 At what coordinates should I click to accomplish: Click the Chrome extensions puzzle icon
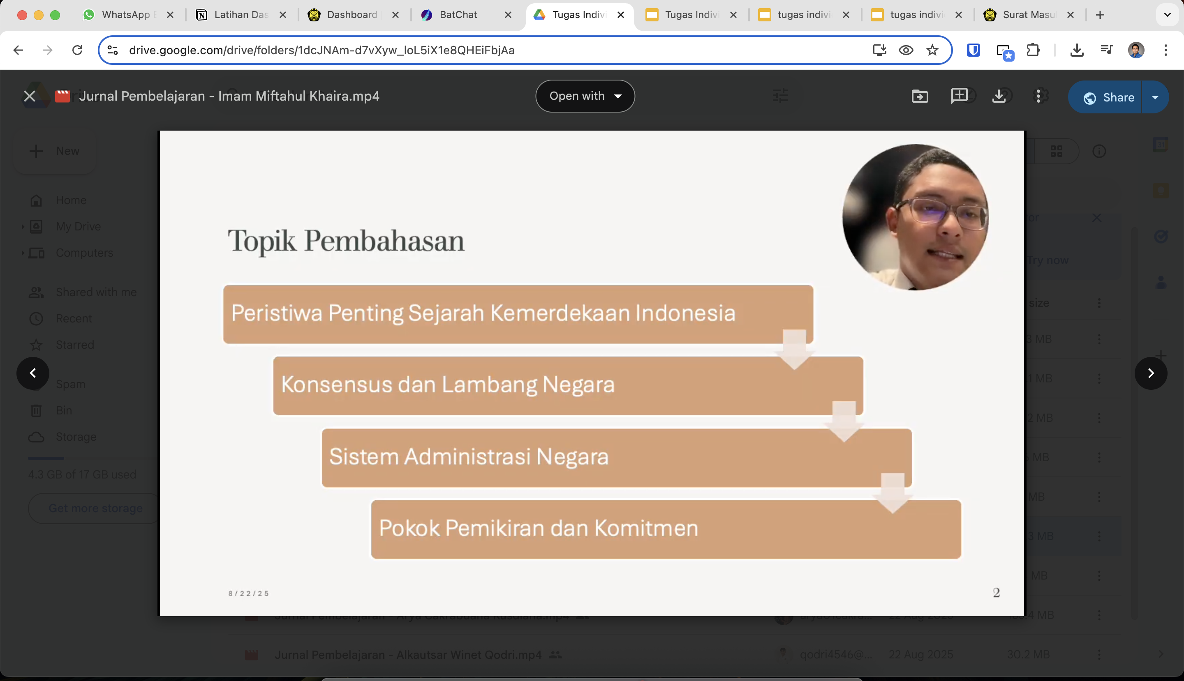click(1033, 50)
